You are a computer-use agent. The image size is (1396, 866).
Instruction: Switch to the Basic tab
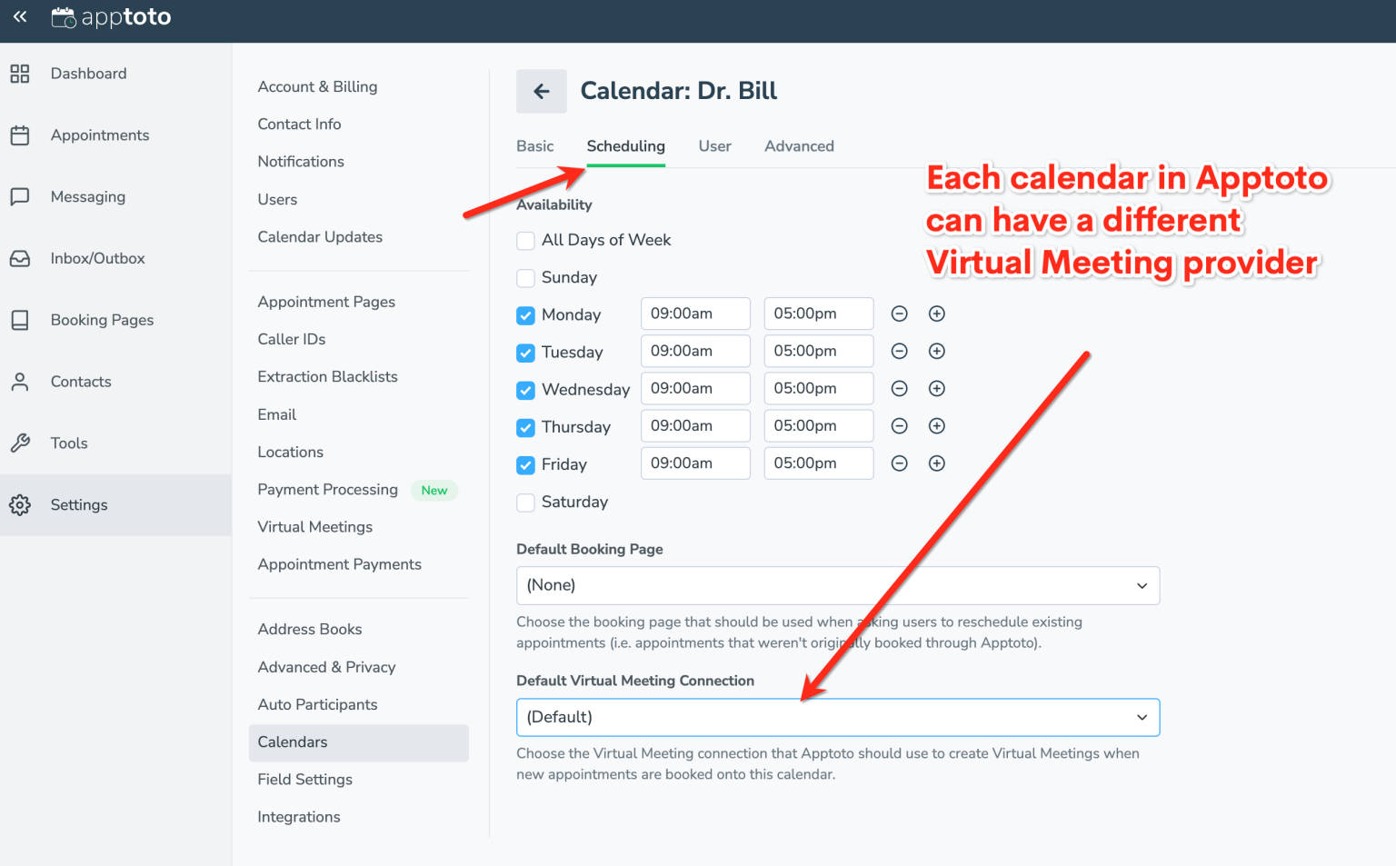click(535, 145)
